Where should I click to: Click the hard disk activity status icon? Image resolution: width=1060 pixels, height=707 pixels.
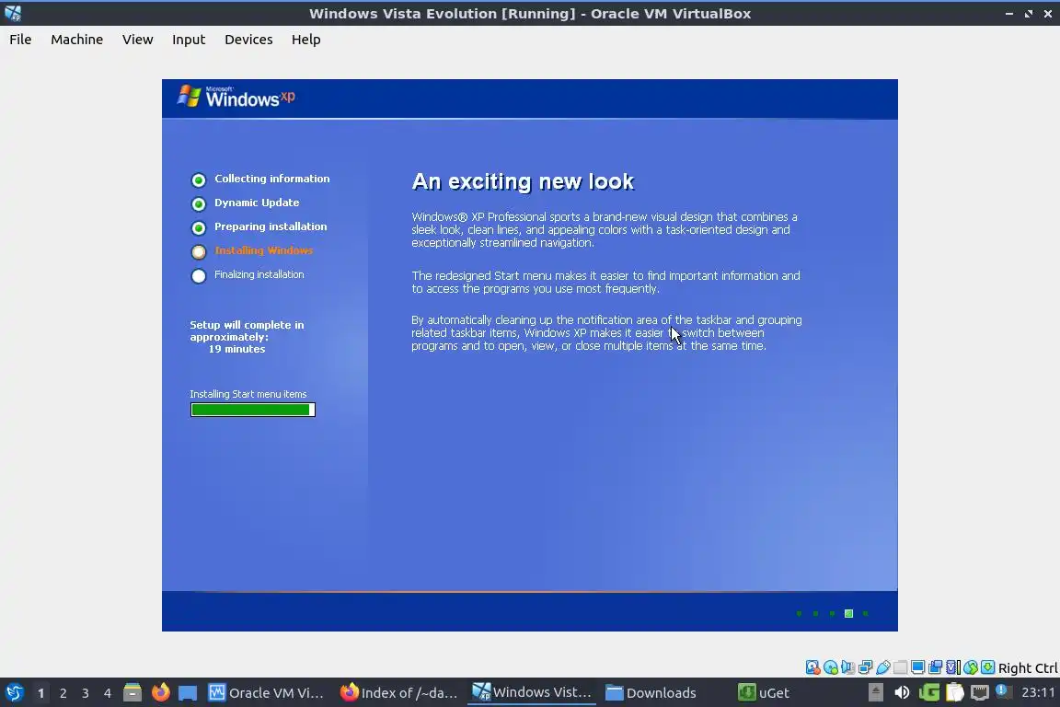(812, 667)
